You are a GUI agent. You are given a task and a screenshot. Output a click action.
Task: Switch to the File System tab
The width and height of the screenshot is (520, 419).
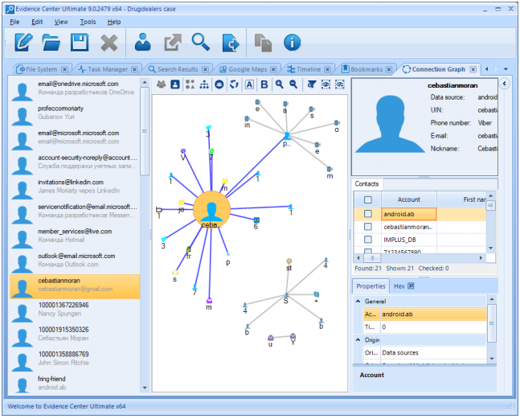click(42, 69)
